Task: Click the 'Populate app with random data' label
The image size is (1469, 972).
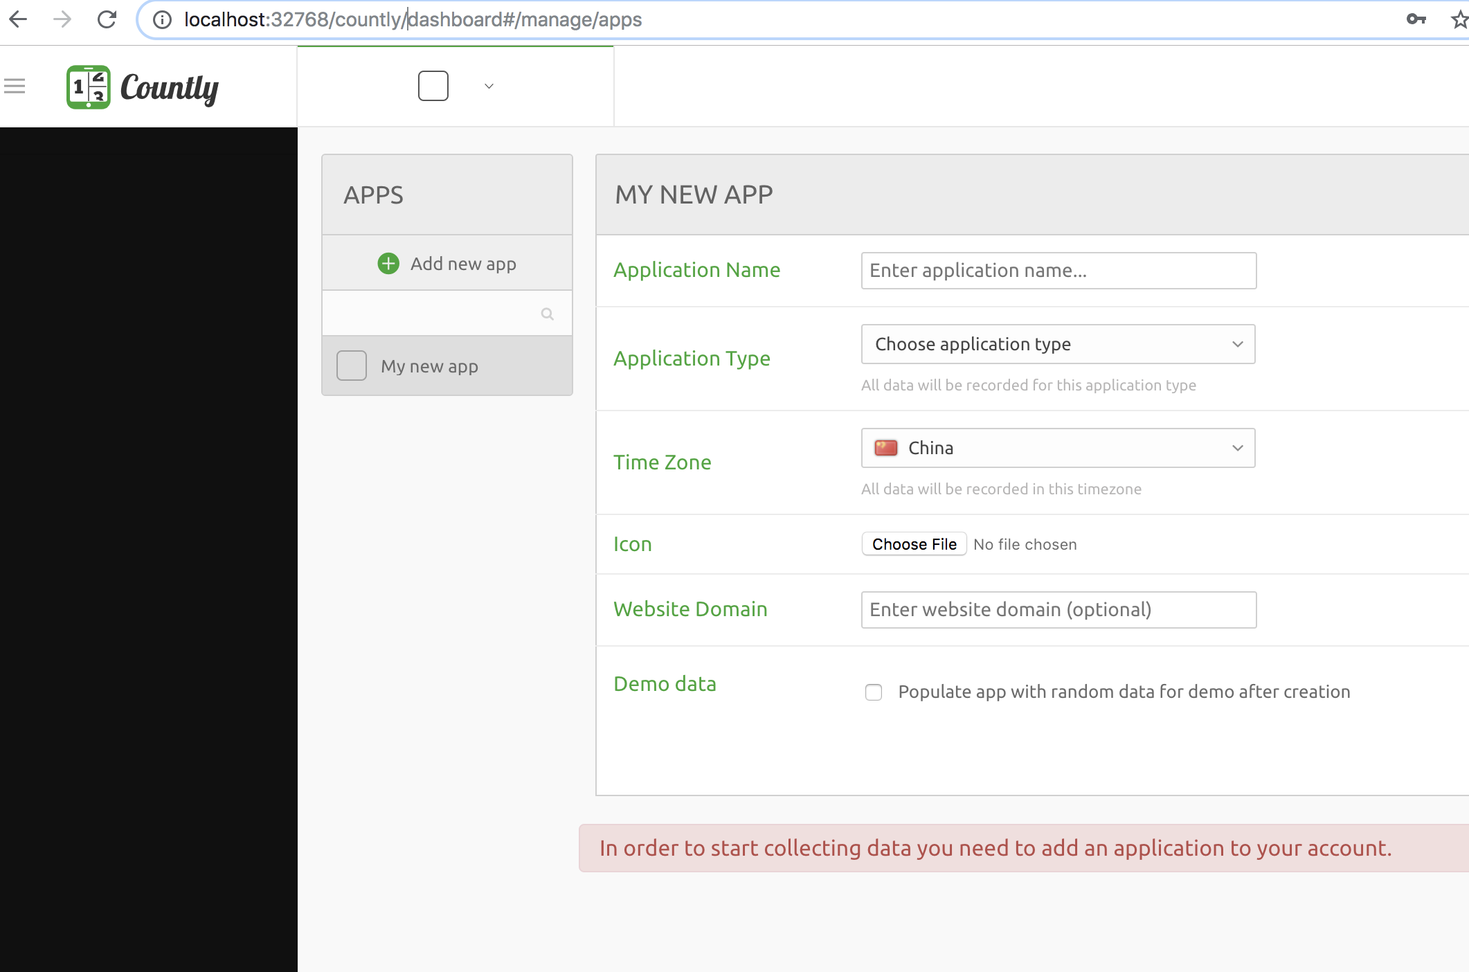Action: (1124, 692)
